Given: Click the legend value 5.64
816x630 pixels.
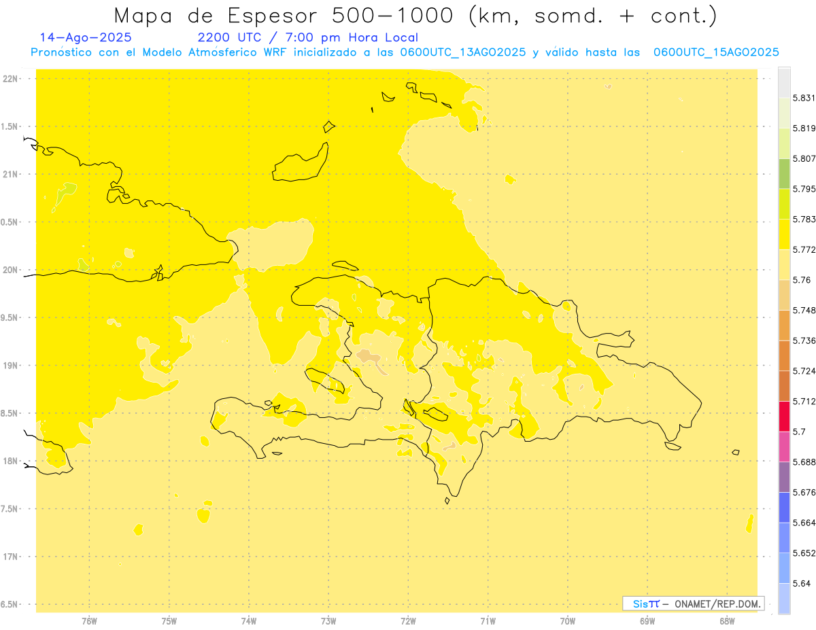Looking at the screenshot, I should [802, 584].
